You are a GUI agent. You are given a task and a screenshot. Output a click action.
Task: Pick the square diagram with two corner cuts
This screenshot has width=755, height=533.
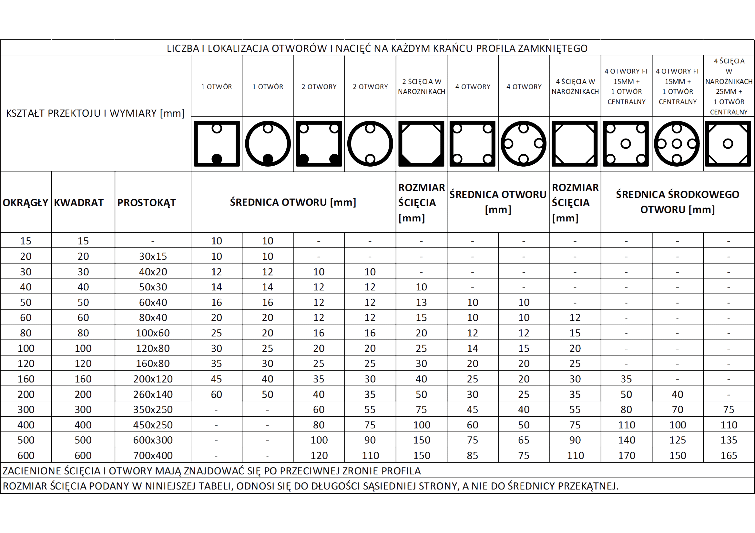pyautogui.click(x=421, y=143)
